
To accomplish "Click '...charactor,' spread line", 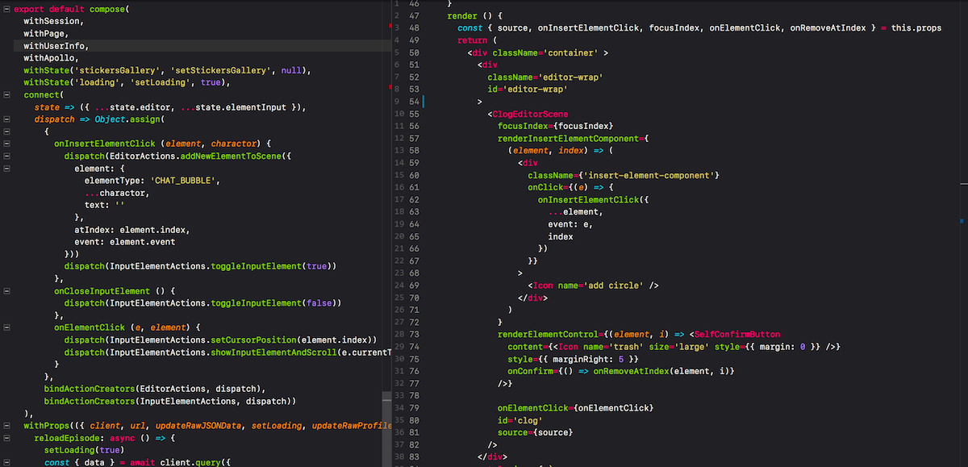I will tap(116, 193).
